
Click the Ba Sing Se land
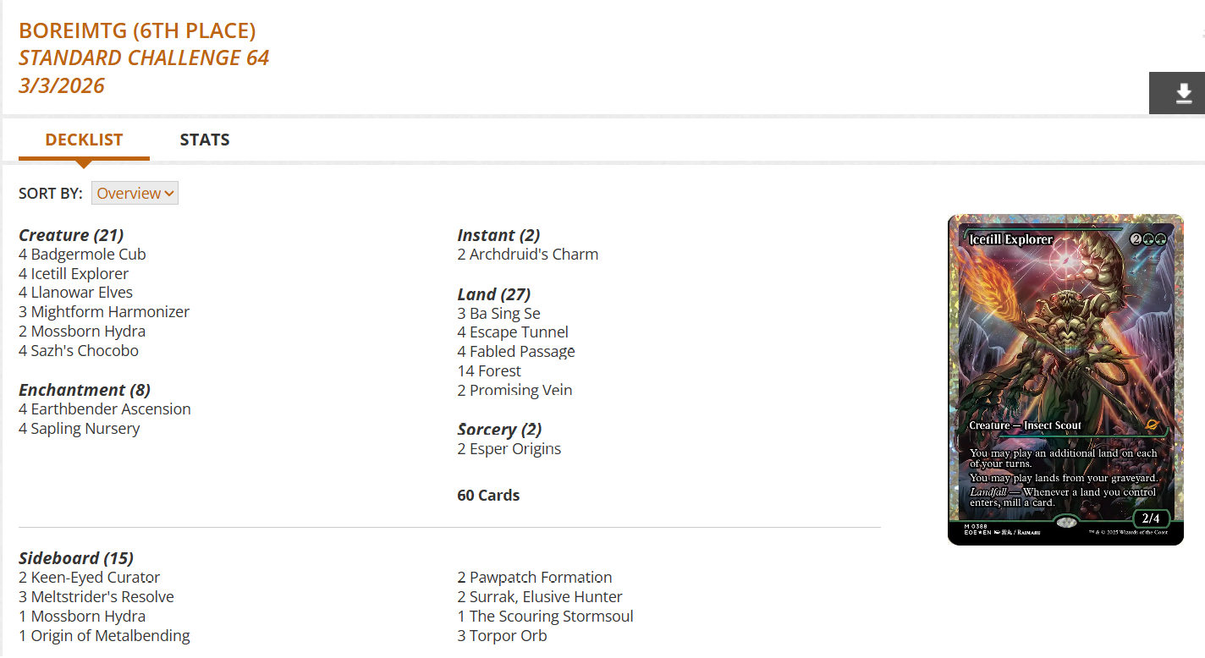tap(504, 313)
